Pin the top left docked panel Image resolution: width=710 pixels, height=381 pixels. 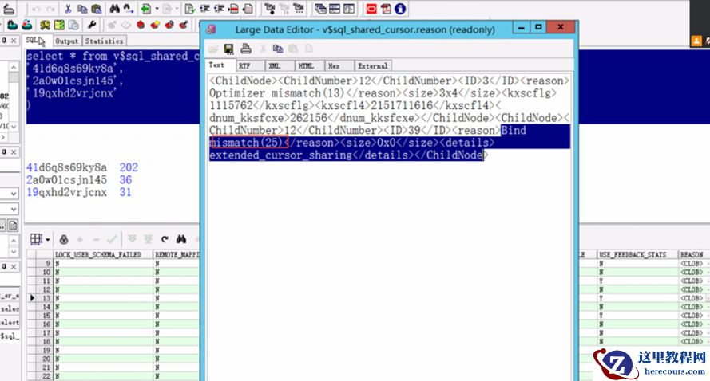click(4, 41)
